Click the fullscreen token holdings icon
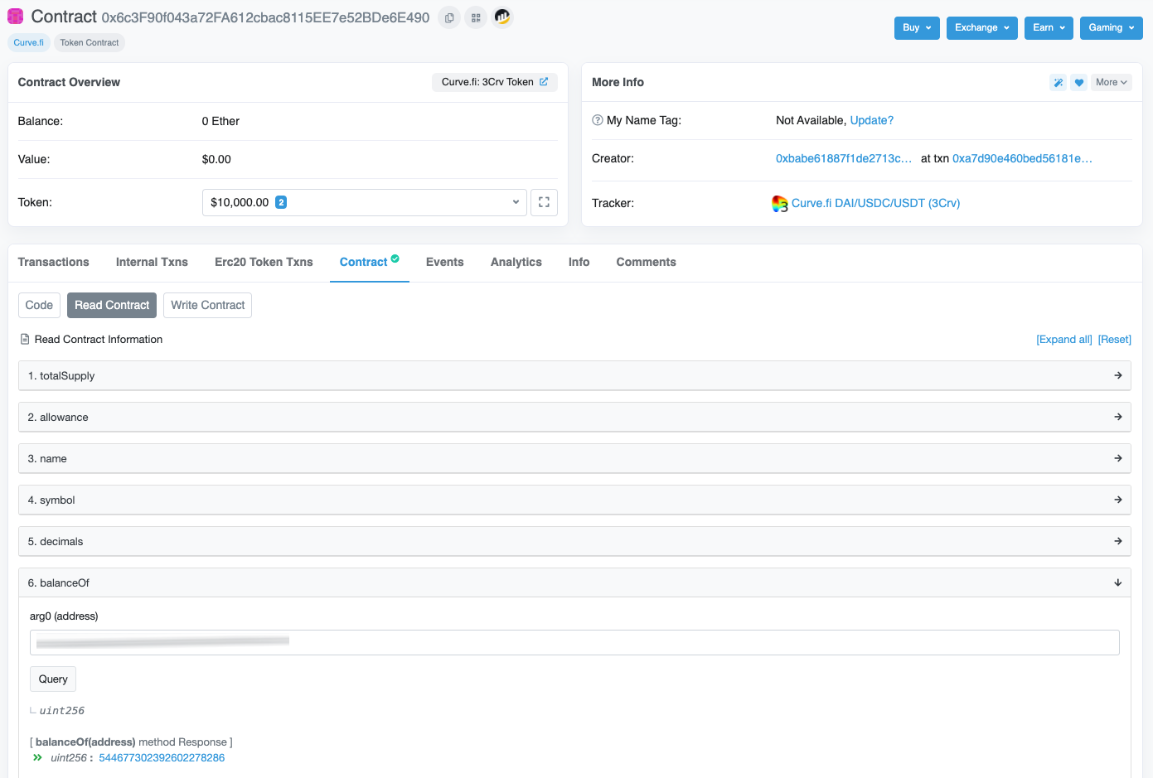The width and height of the screenshot is (1153, 778). pos(544,202)
